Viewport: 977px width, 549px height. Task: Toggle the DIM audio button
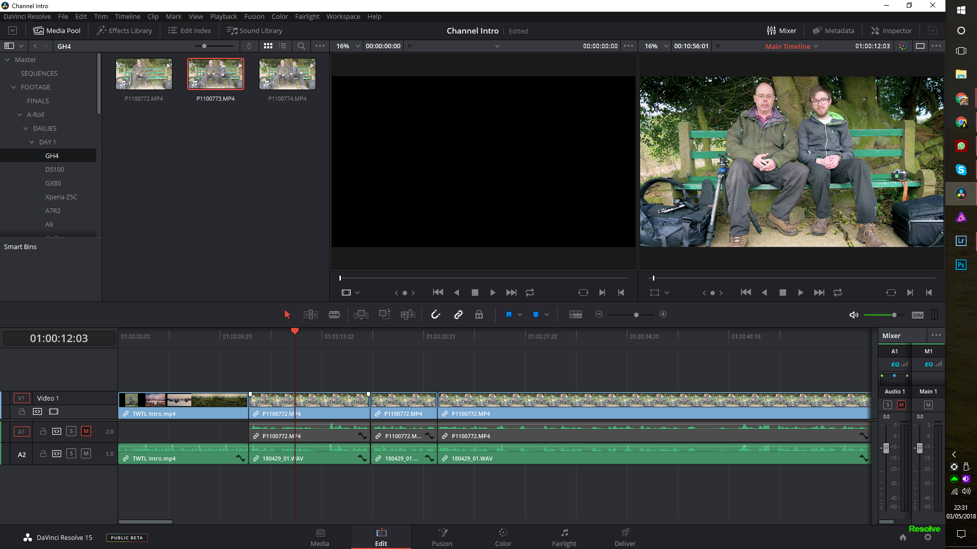[x=917, y=315]
